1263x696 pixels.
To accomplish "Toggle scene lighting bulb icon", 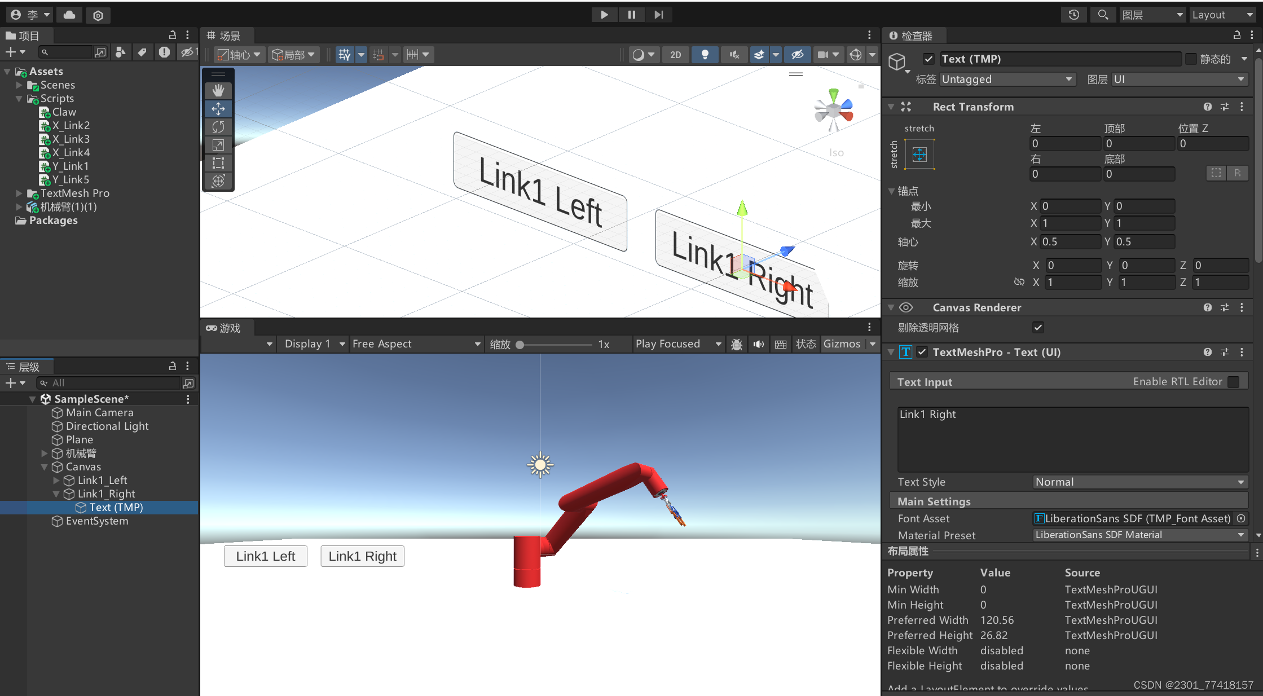I will pyautogui.click(x=705, y=55).
